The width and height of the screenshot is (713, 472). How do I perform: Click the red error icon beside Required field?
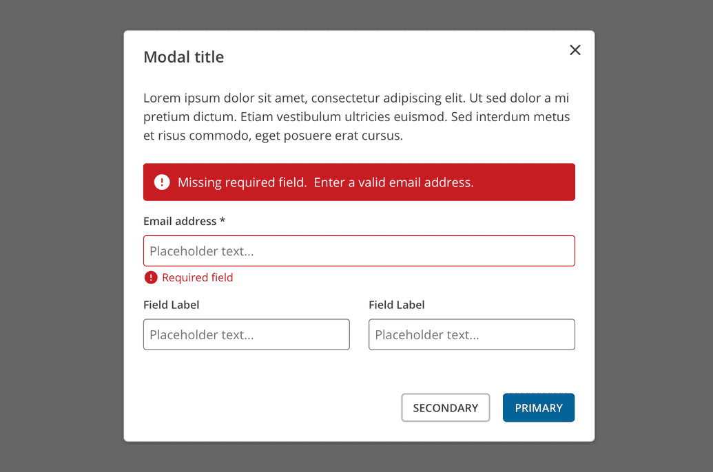pos(151,277)
